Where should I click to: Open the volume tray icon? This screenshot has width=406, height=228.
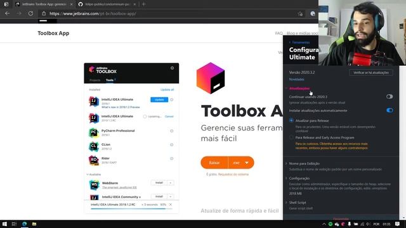click(x=368, y=224)
